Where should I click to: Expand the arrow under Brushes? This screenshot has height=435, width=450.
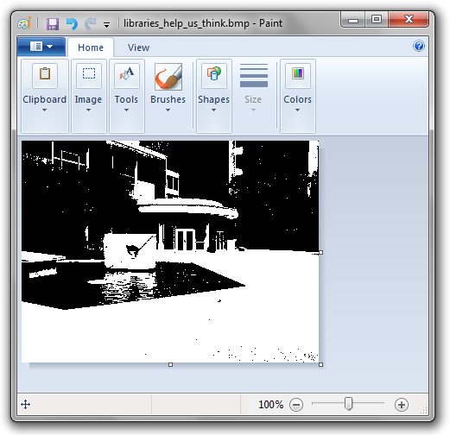tap(168, 110)
